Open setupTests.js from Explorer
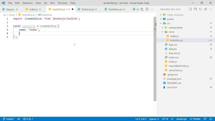 175,70
